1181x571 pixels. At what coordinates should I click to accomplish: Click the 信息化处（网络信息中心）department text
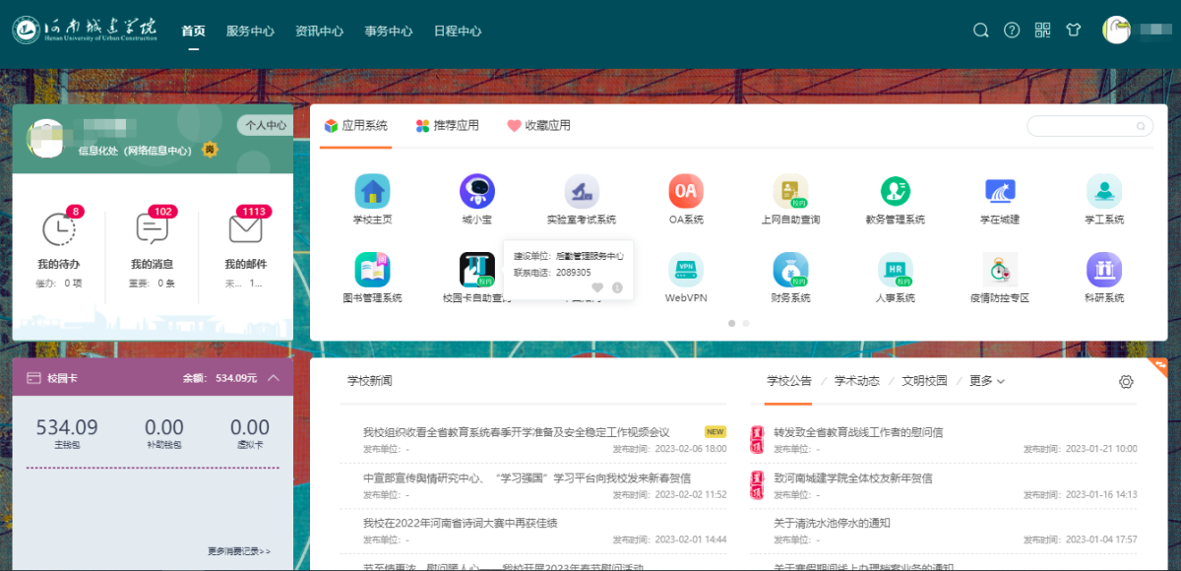136,152
